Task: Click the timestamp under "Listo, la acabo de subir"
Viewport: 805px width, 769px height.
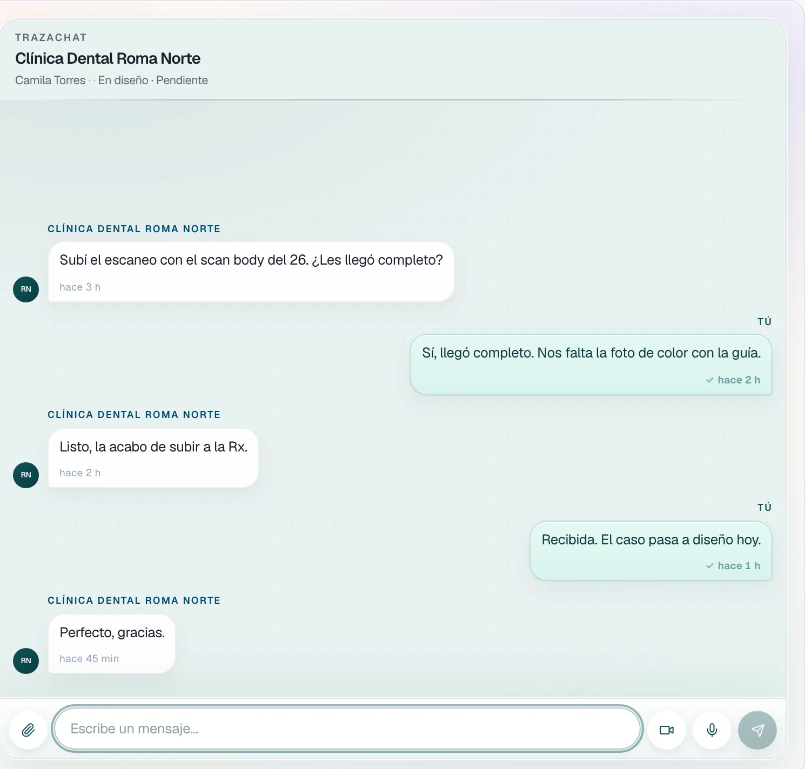Action: [x=80, y=473]
